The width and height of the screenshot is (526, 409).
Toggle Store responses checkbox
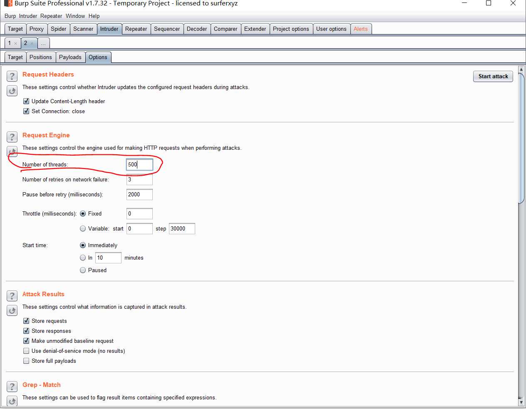pyautogui.click(x=26, y=331)
